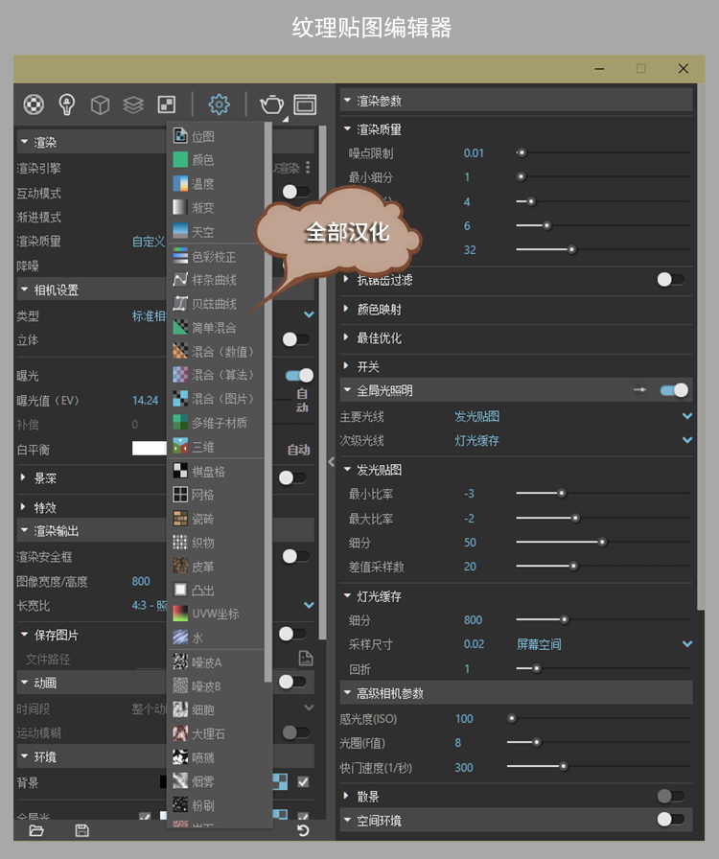The image size is (719, 859).
Task: Click the open folder icon at bottom
Action: click(36, 830)
